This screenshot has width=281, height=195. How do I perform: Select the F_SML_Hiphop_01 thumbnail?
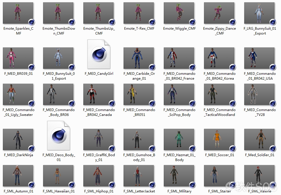pos(98,176)
